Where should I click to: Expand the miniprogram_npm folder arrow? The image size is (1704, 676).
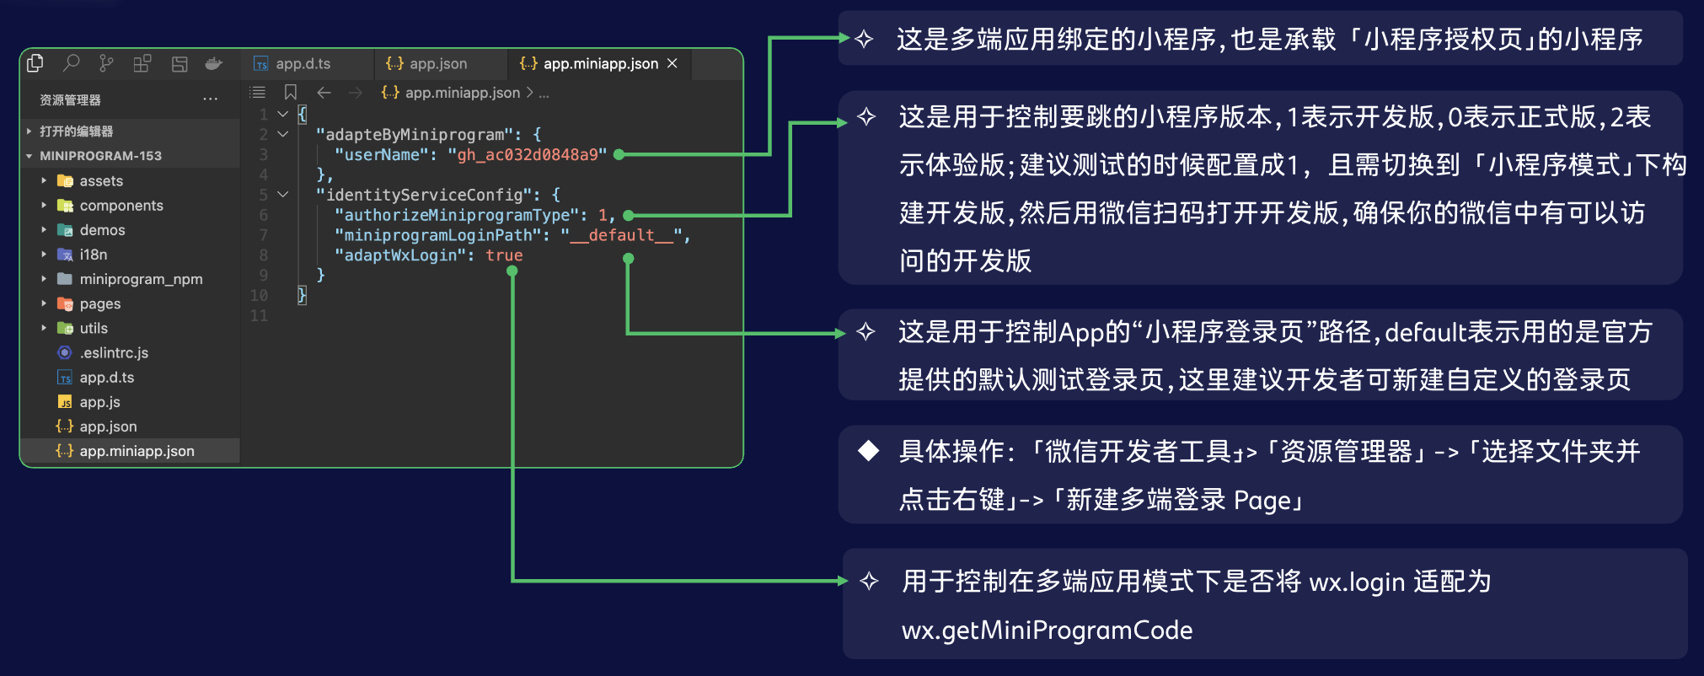[44, 278]
